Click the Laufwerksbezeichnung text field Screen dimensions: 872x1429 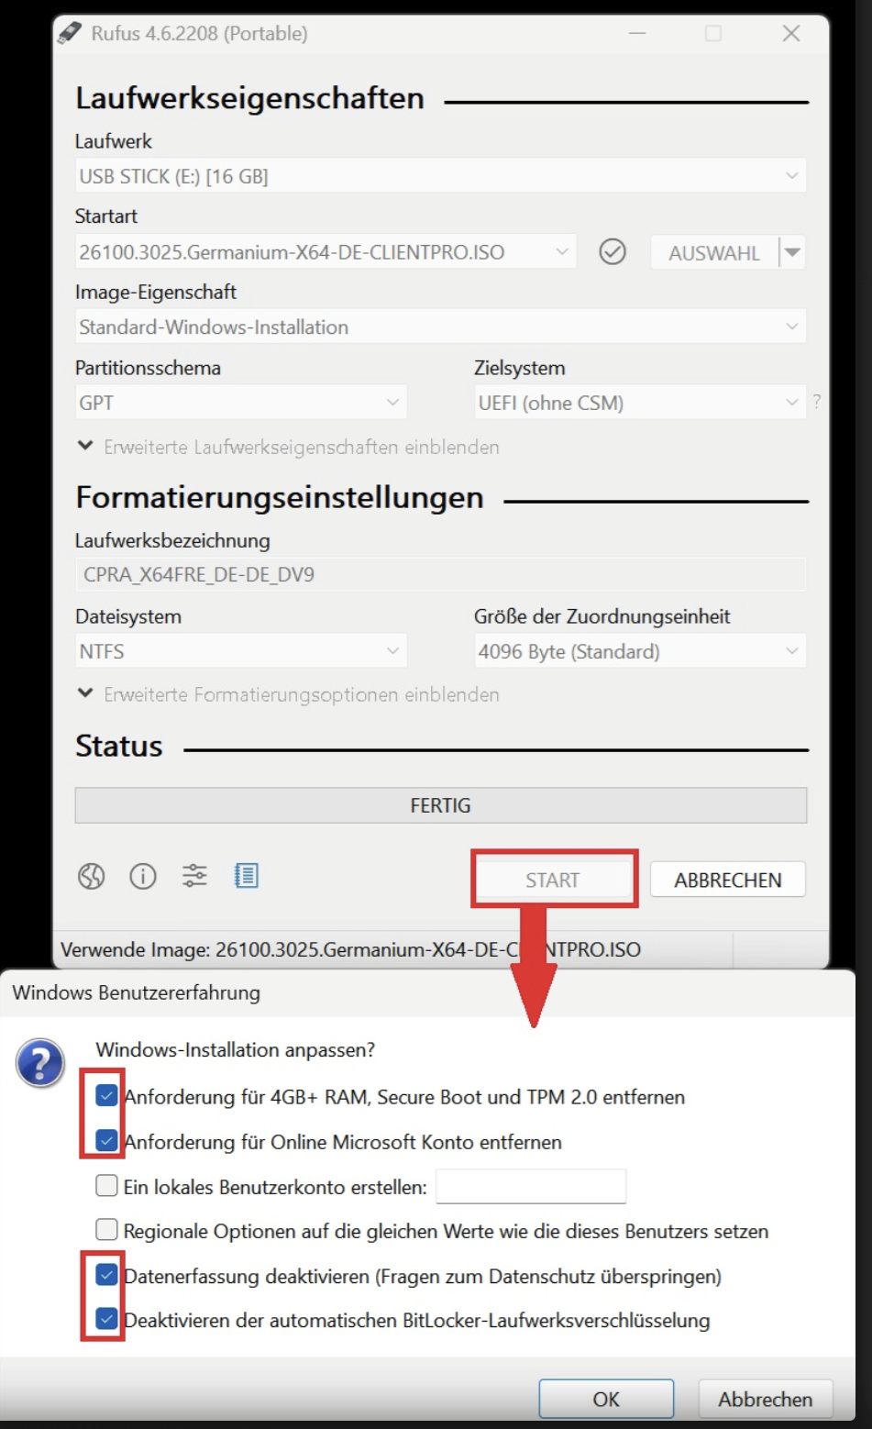coord(440,574)
